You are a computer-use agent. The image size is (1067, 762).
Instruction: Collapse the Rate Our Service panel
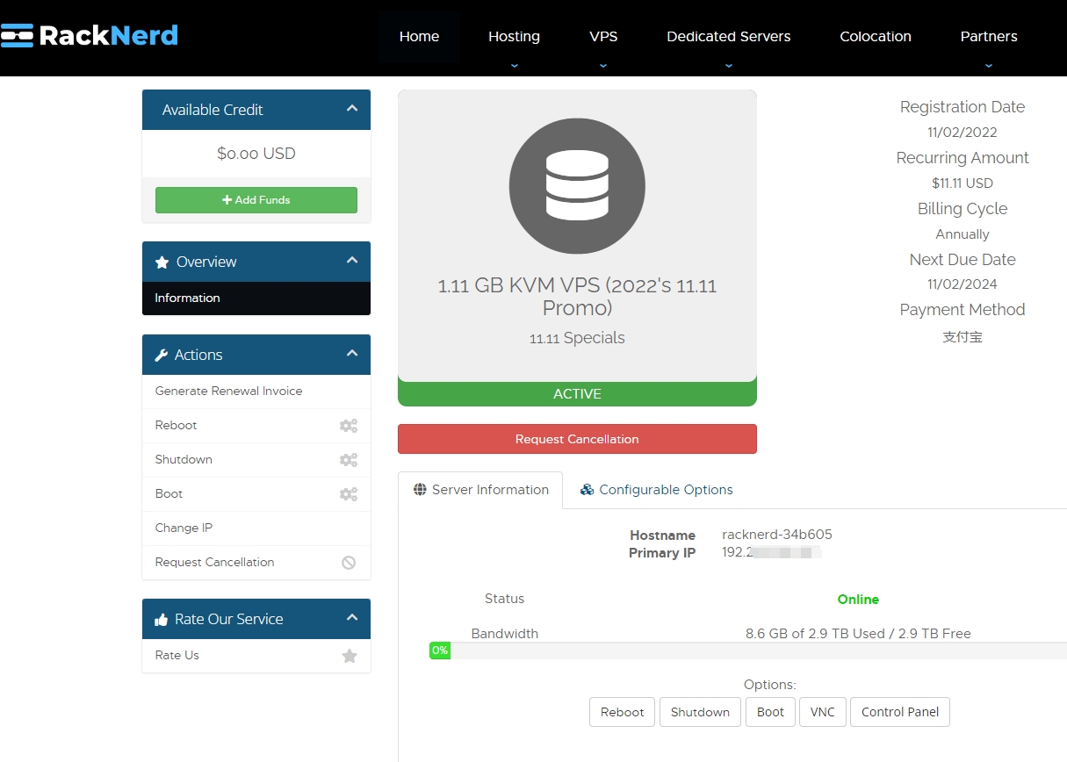tap(352, 618)
